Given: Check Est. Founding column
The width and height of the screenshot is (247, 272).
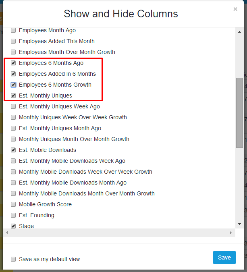Looking at the screenshot, I should coord(13,215).
